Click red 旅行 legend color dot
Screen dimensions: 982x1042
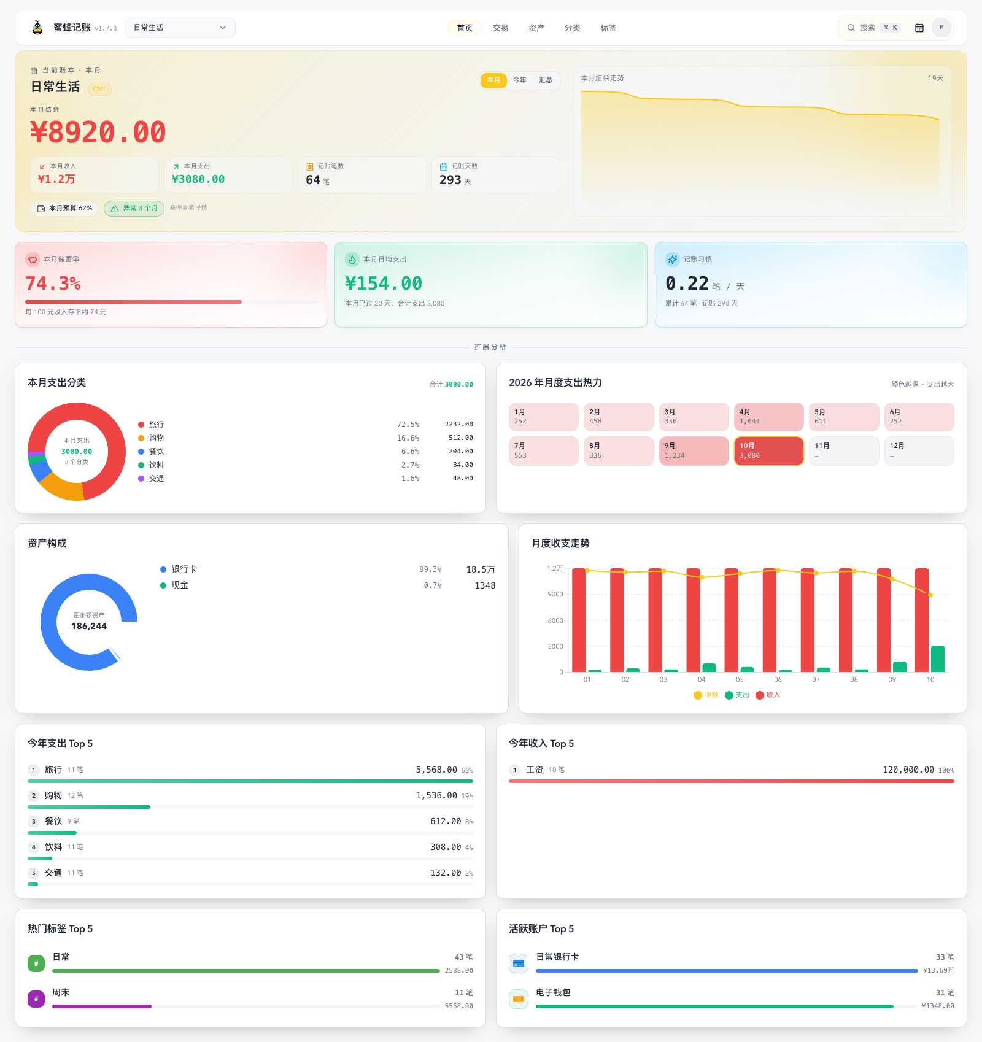[141, 425]
